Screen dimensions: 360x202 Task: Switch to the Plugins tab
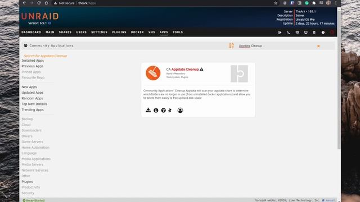click(x=119, y=33)
